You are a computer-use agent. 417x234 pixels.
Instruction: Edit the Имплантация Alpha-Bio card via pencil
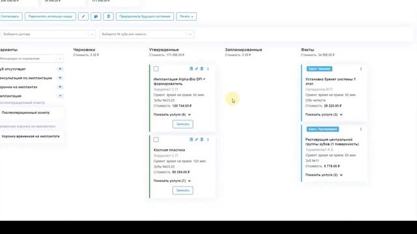(196, 69)
